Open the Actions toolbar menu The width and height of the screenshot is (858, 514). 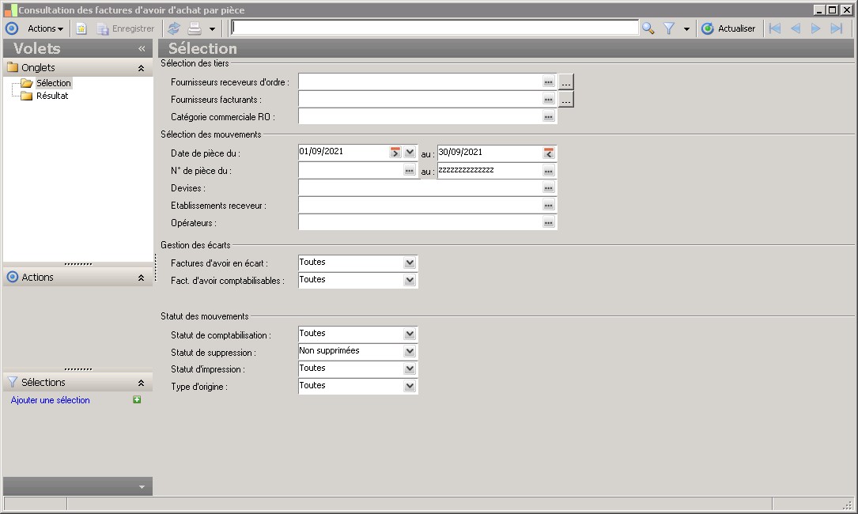45,28
